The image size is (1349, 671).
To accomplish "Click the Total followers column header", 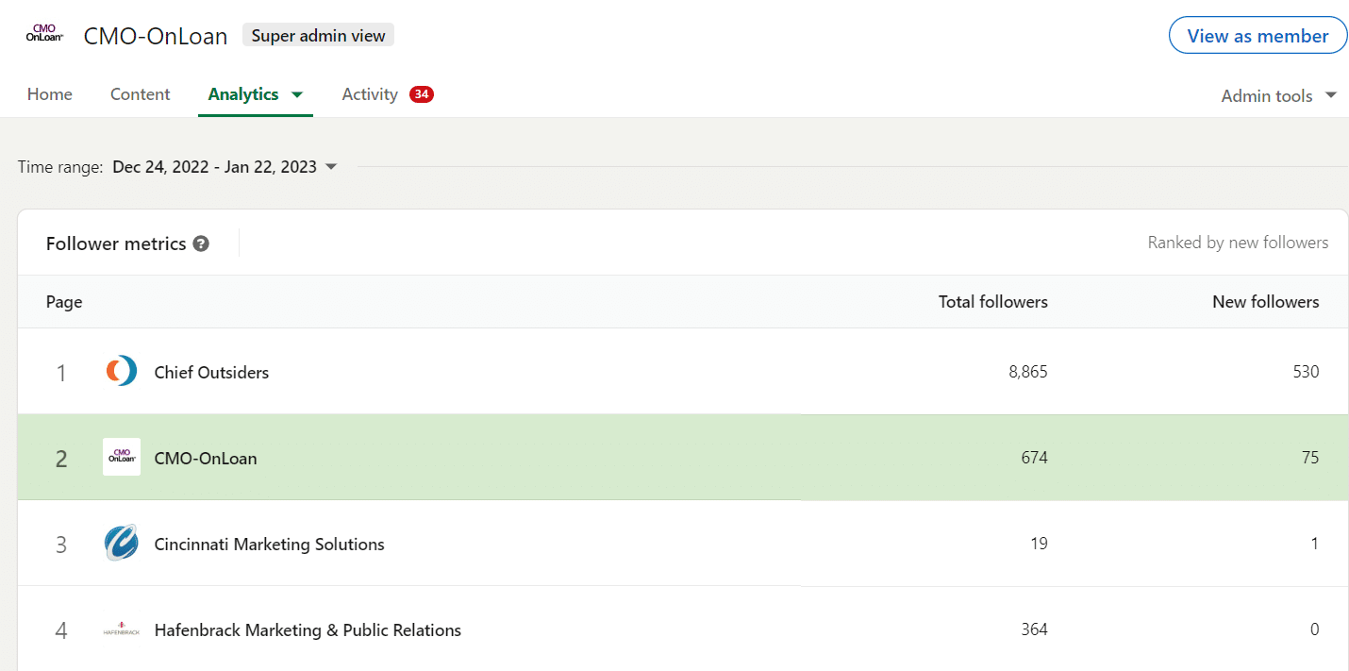I will [993, 302].
